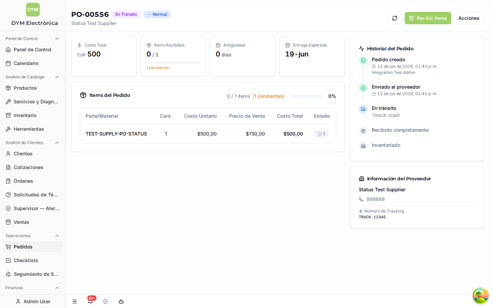Click En tránsito truck icon
The height and width of the screenshot is (308, 493).
[x=363, y=109]
